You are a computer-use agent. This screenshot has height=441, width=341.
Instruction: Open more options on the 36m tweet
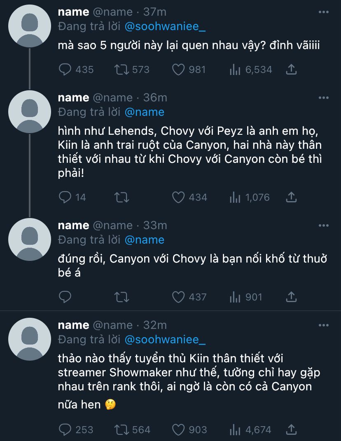point(324,98)
